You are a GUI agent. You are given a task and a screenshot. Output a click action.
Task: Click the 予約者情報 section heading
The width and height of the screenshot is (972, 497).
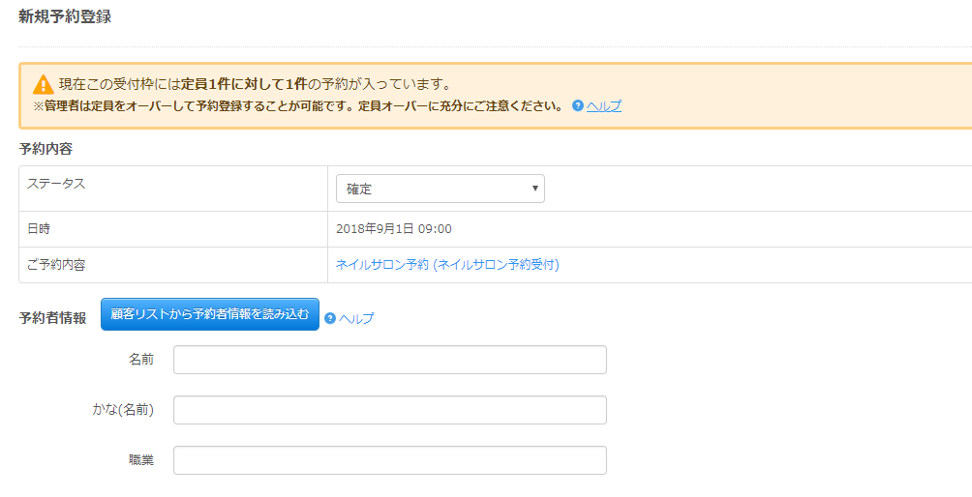pyautogui.click(x=52, y=317)
